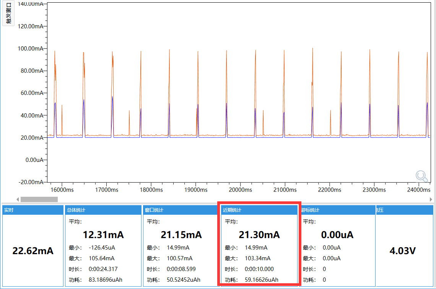Click the 22000ms time axis label
The image size is (436, 289).
(330, 190)
